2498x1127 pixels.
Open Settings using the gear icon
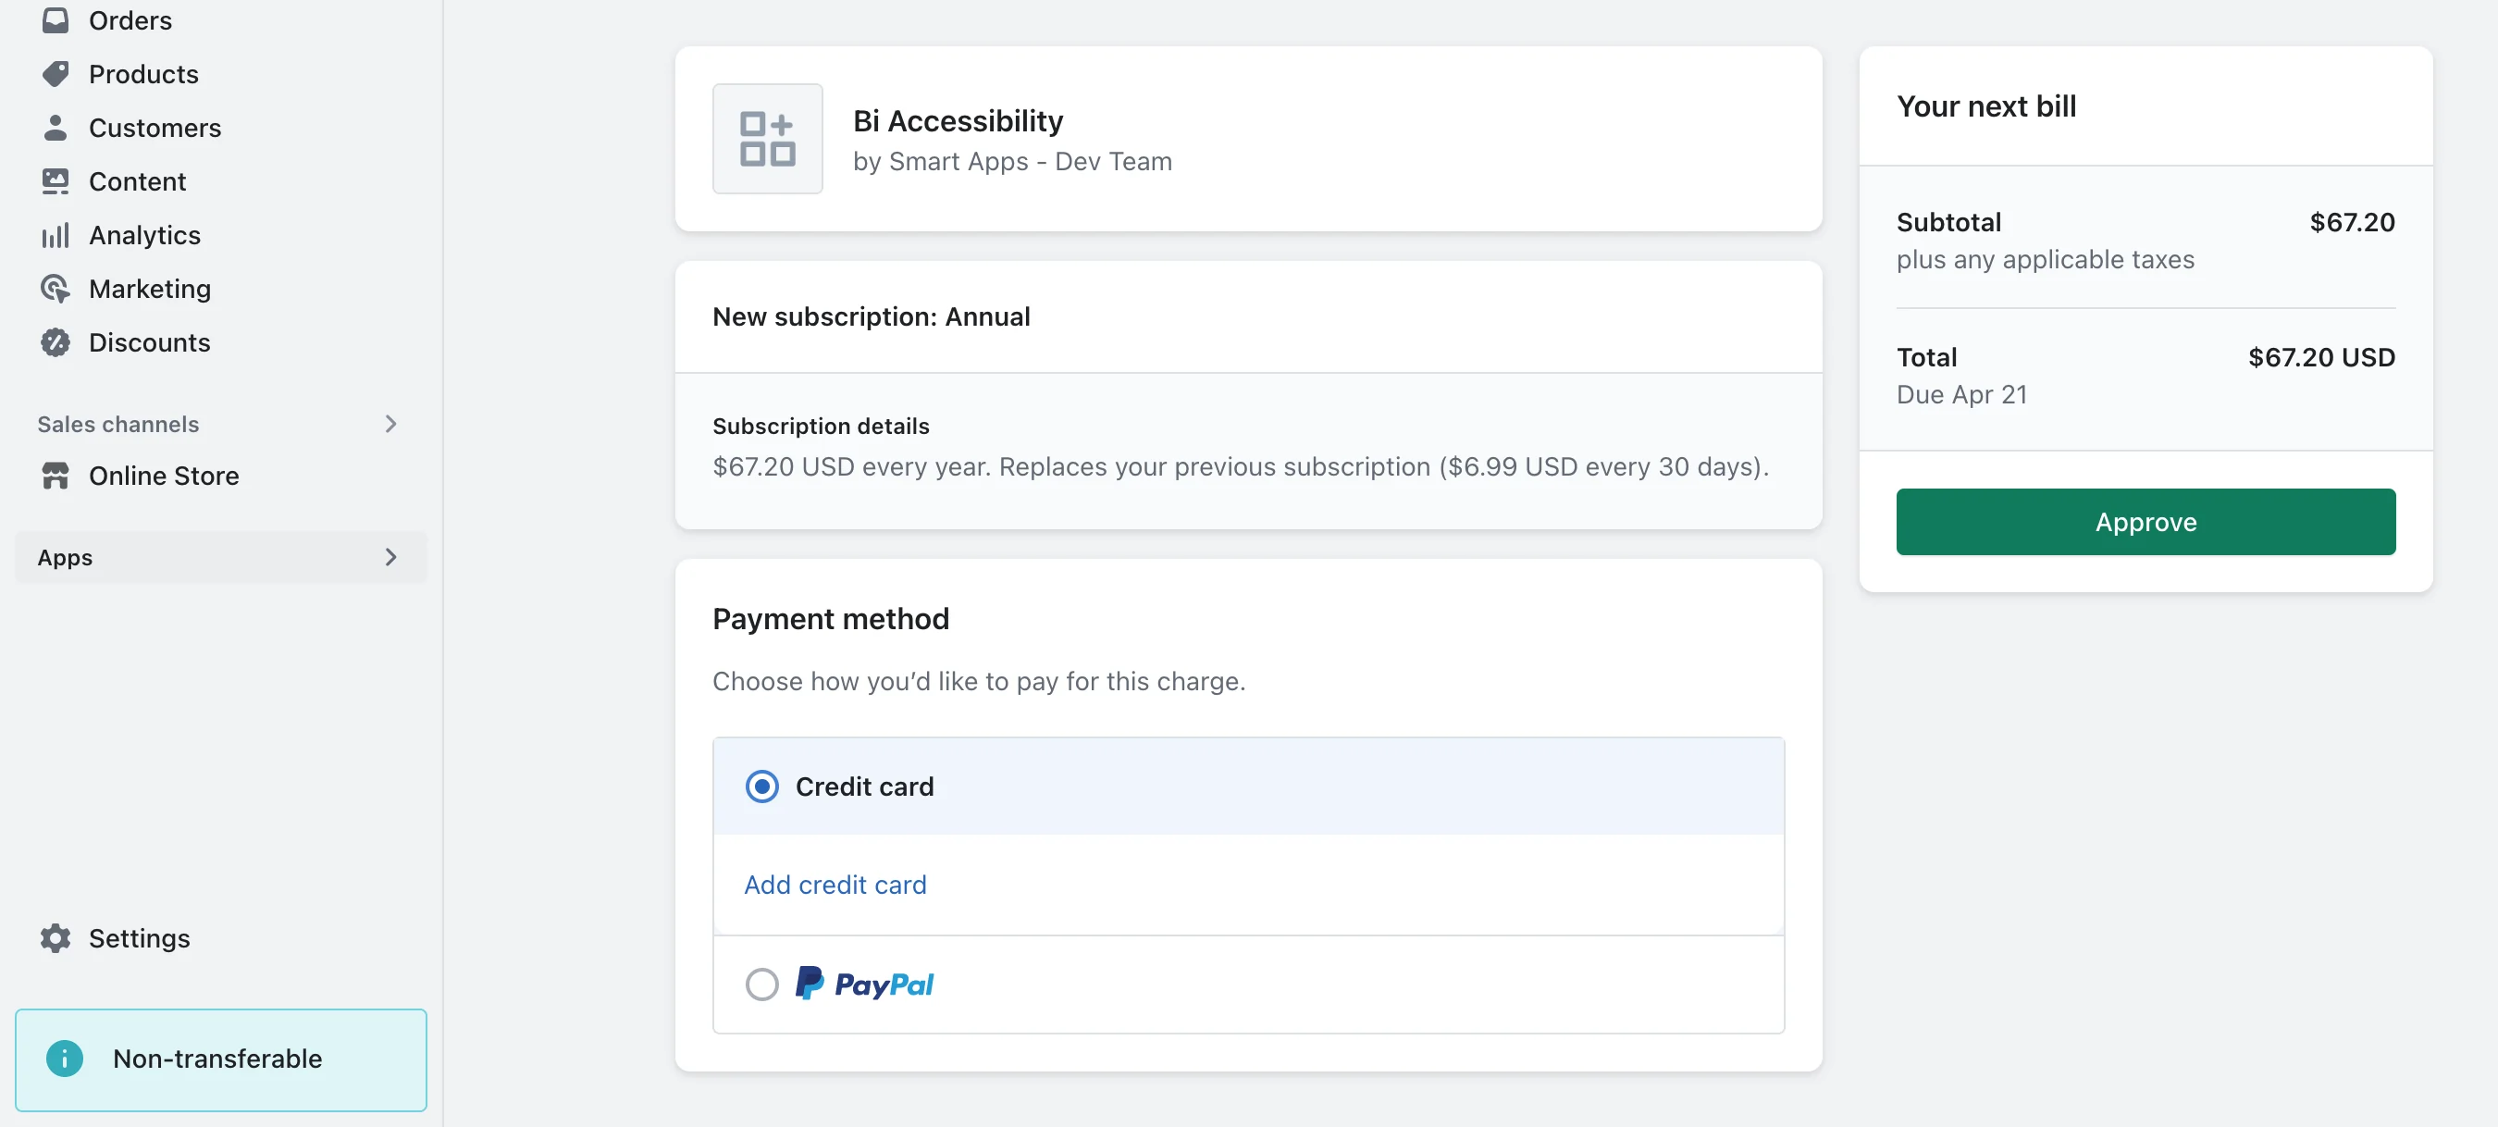pyautogui.click(x=56, y=938)
